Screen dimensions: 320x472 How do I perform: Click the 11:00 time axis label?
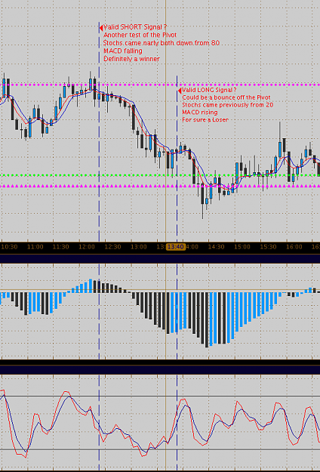coord(35,247)
